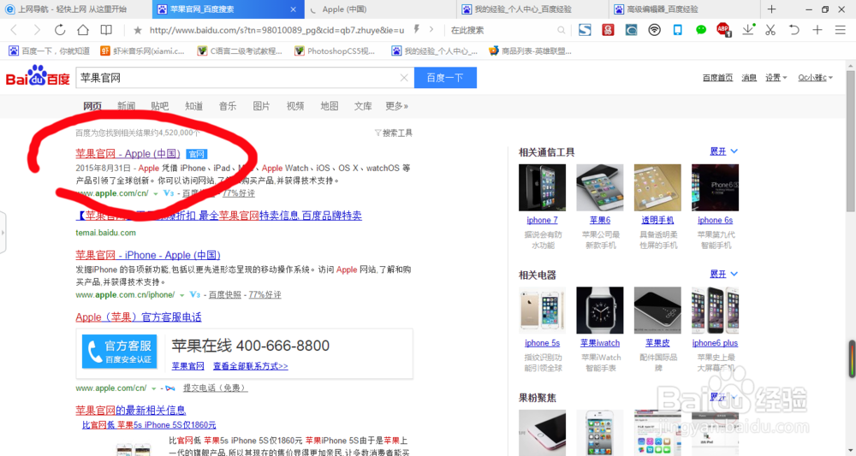Open the red Weibo-style extension icon
This screenshot has width=856, height=456.
tap(608, 30)
